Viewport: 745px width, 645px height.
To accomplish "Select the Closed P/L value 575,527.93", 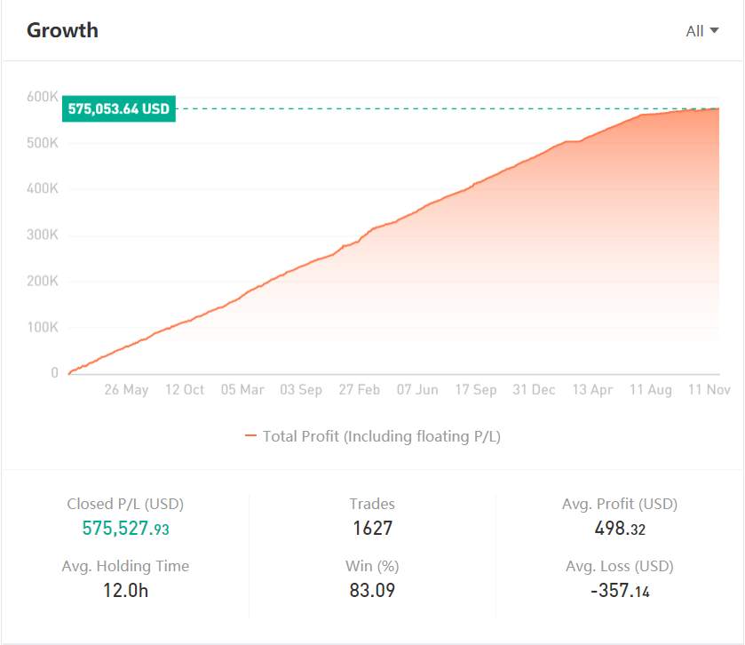I will click(125, 528).
